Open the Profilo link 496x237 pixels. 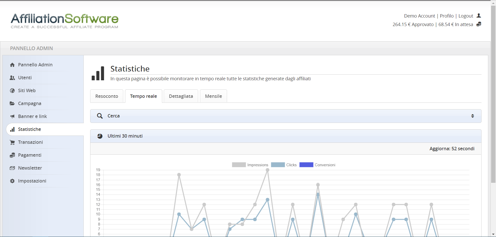[447, 16]
